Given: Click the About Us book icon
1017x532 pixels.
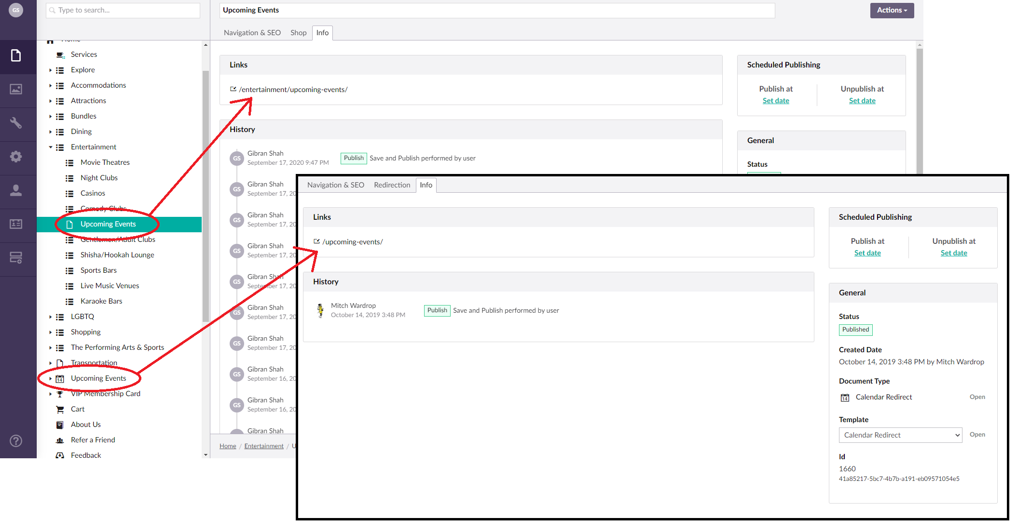Looking at the screenshot, I should pos(60,425).
